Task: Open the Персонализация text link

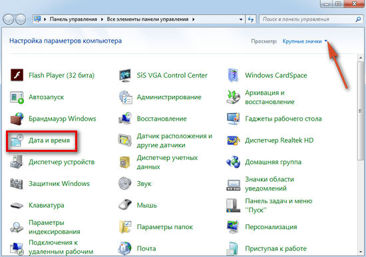Action: pos(271,227)
